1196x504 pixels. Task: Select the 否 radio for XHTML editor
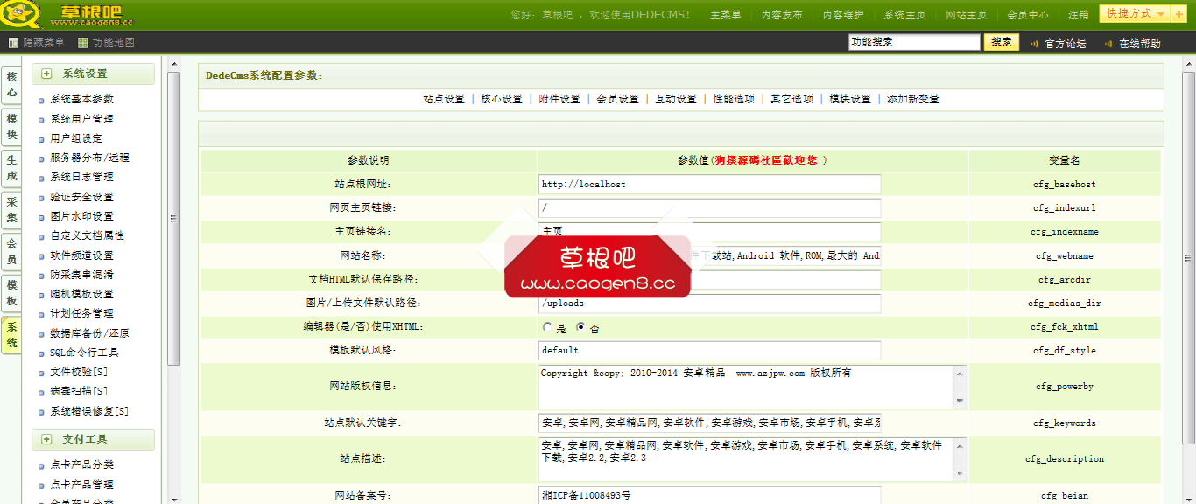[580, 326]
